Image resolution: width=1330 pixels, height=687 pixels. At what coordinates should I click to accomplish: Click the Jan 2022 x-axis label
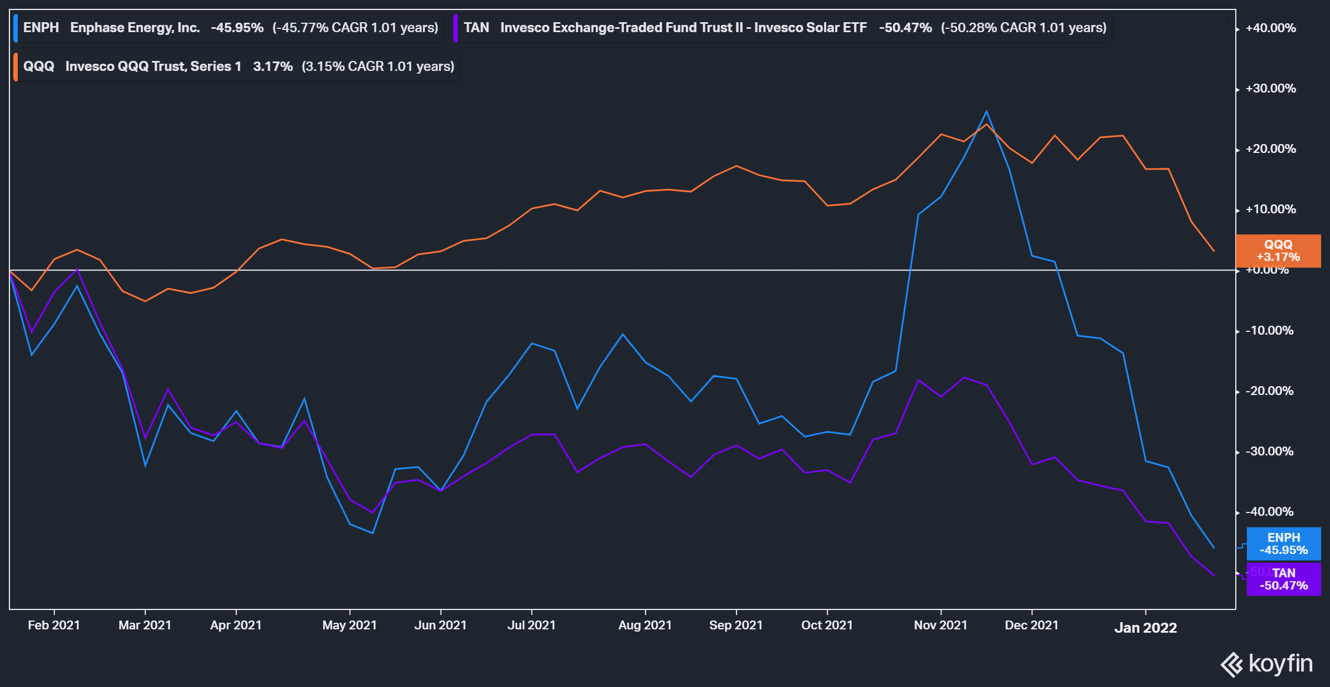1145,628
